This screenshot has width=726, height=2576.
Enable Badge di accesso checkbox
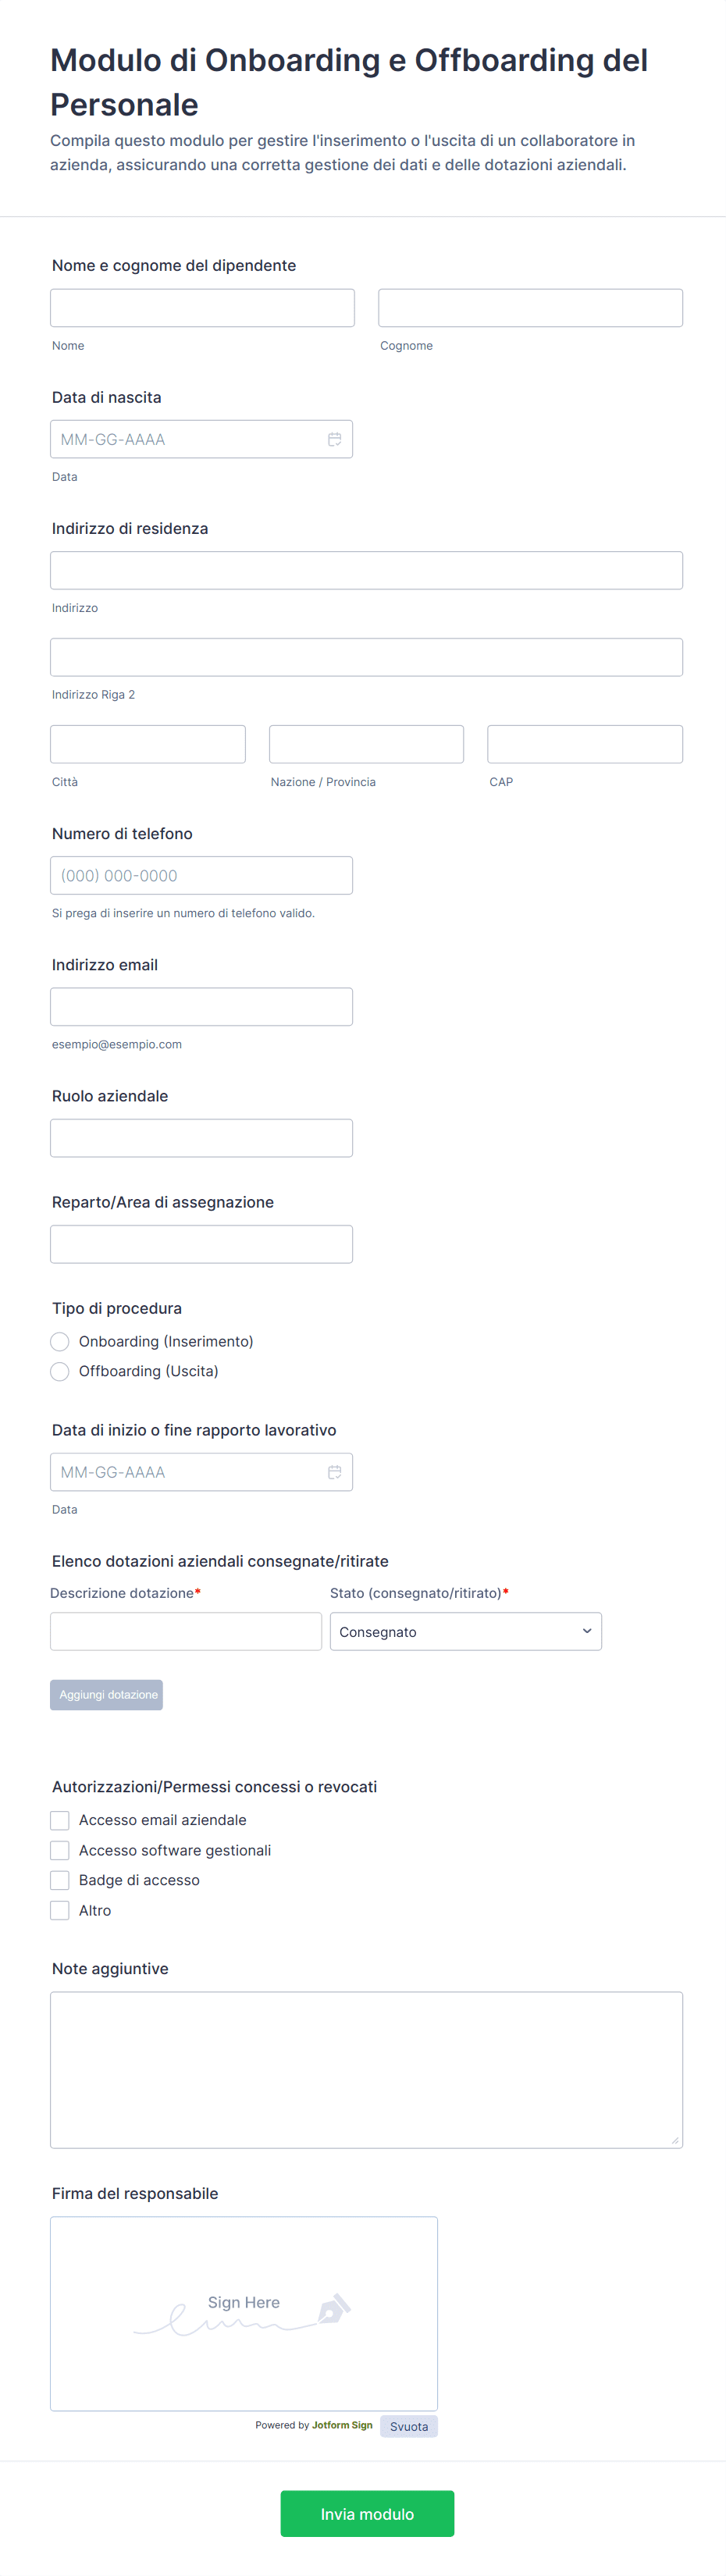pyautogui.click(x=60, y=1880)
